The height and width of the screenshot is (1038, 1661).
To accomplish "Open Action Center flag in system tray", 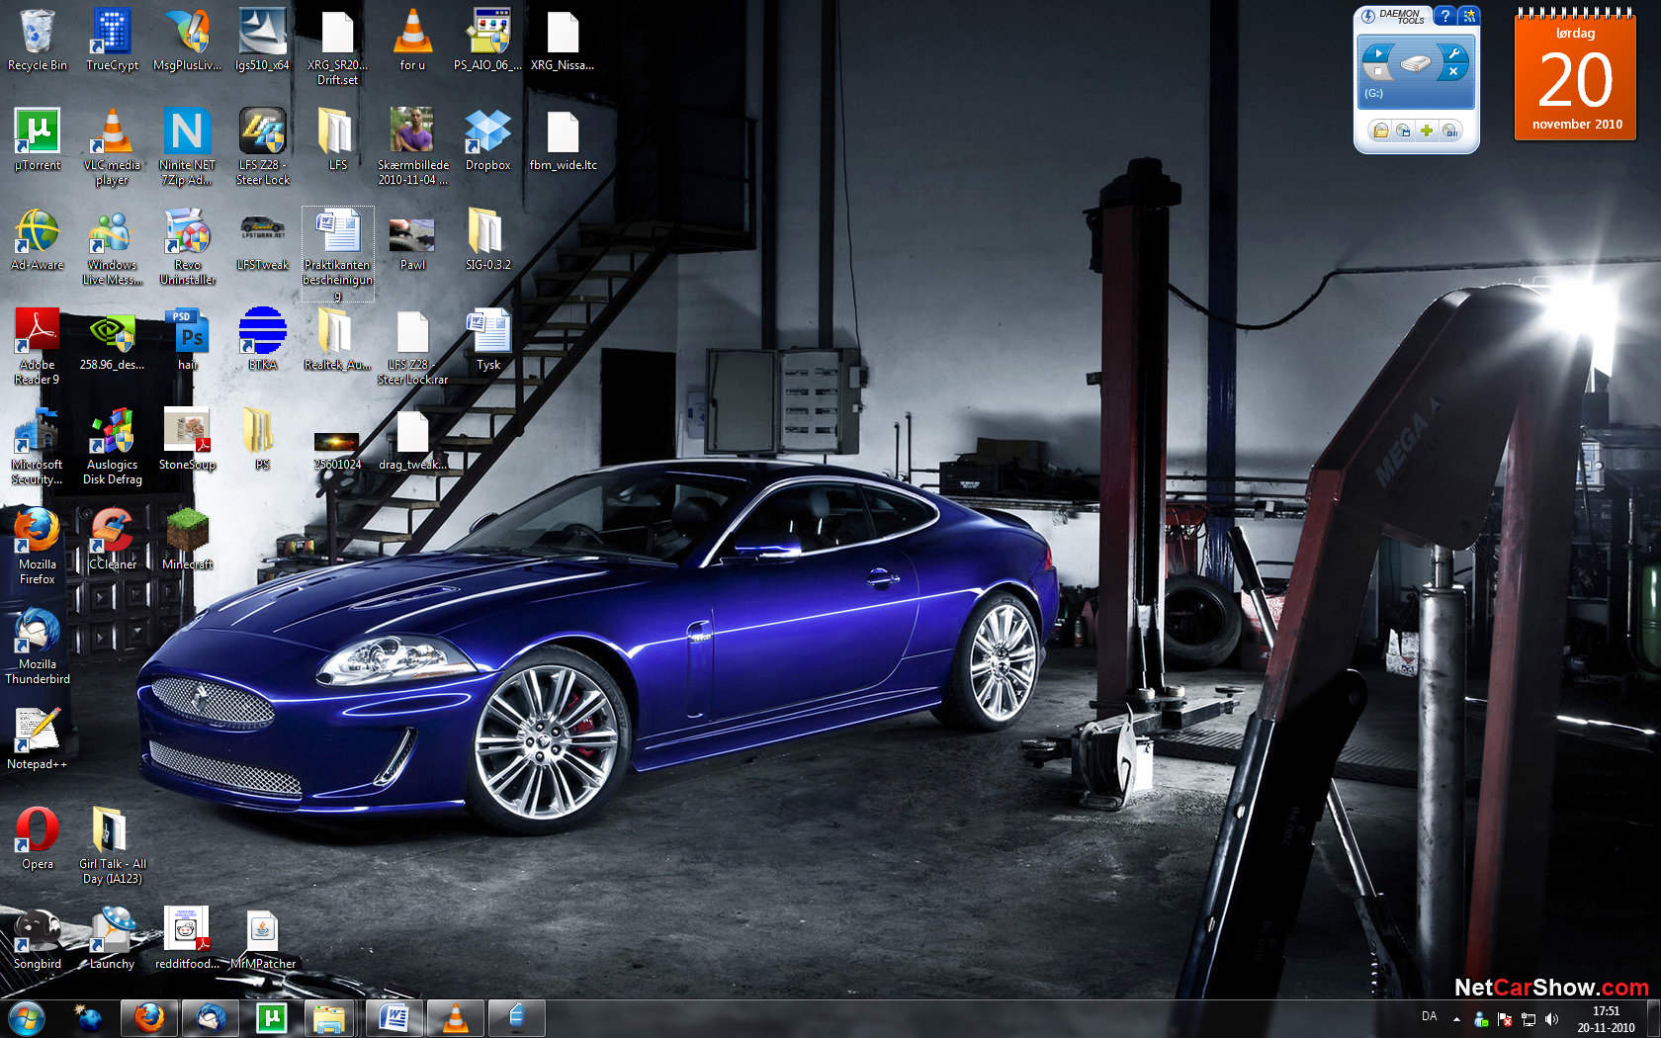I will [x=1505, y=1019].
